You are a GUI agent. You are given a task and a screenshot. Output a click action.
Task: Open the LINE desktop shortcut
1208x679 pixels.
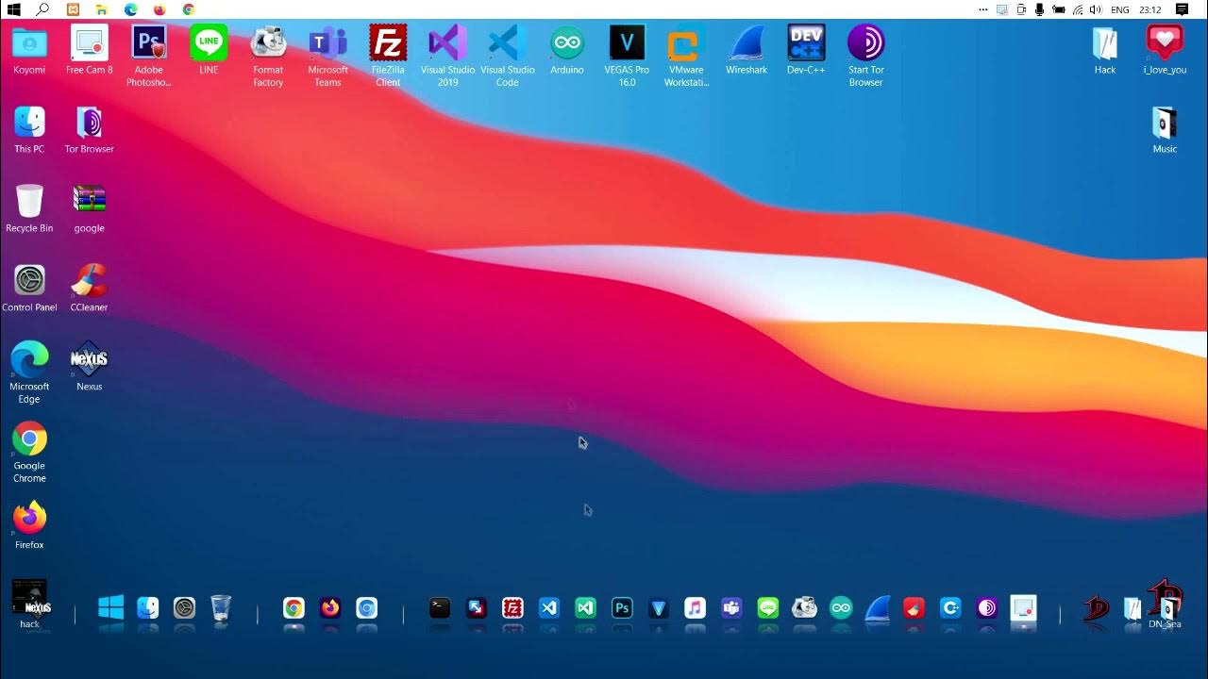[209, 50]
